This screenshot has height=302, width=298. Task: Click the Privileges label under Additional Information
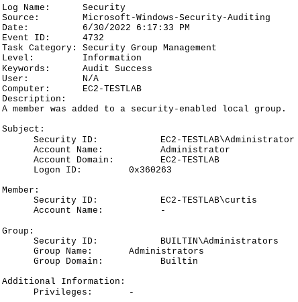click(x=62, y=292)
